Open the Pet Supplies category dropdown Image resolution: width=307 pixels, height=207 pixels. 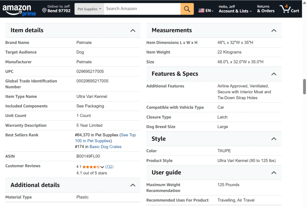click(x=89, y=9)
